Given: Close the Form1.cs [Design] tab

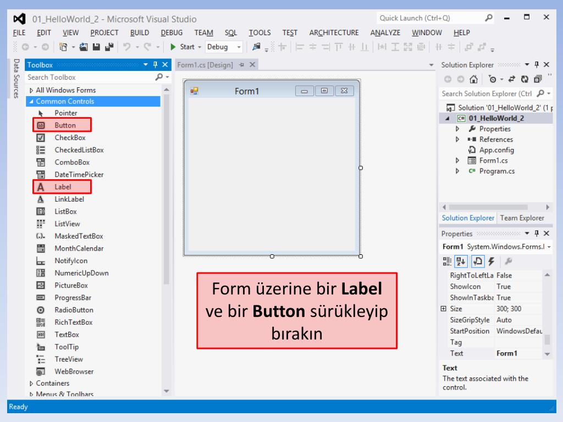Looking at the screenshot, I should (252, 65).
